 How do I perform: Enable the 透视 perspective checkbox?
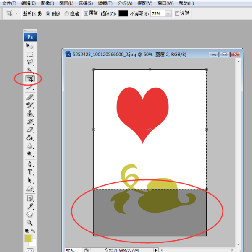tap(177, 13)
